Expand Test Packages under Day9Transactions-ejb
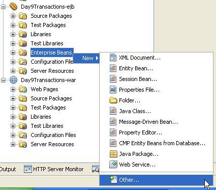Screen dimensions: 216x190 click(13, 25)
